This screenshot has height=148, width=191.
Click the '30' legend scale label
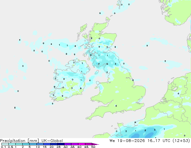[x=65, y=147]
